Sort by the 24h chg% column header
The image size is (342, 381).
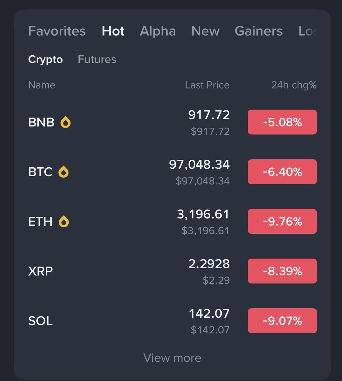(294, 85)
